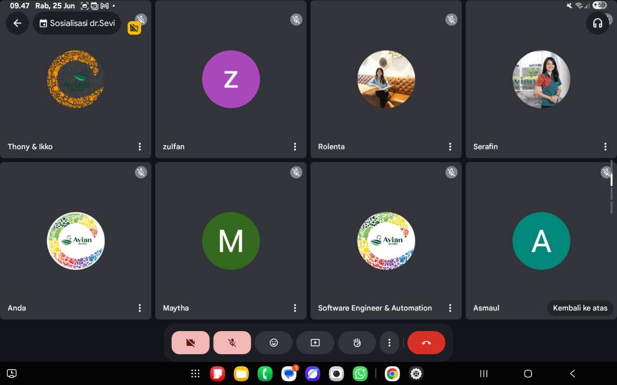617x385 pixels.
Task: Open the Sosialisasi dr.Sevi meeting title
Action: (x=77, y=23)
